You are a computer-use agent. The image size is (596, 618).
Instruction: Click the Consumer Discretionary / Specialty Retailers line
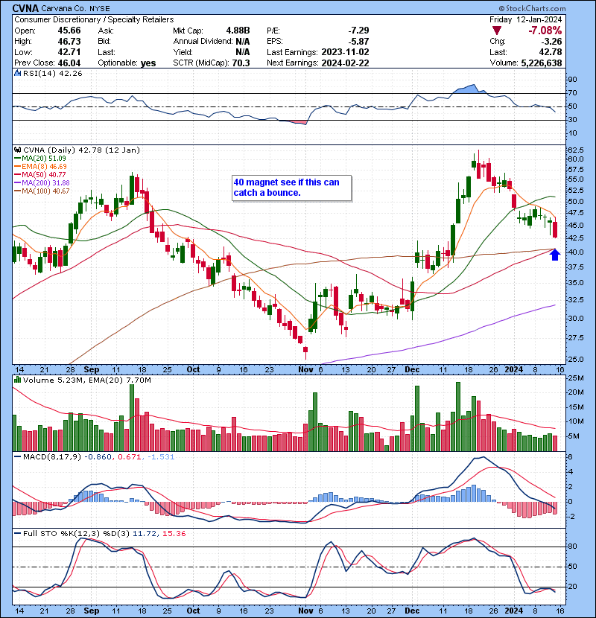[x=94, y=19]
